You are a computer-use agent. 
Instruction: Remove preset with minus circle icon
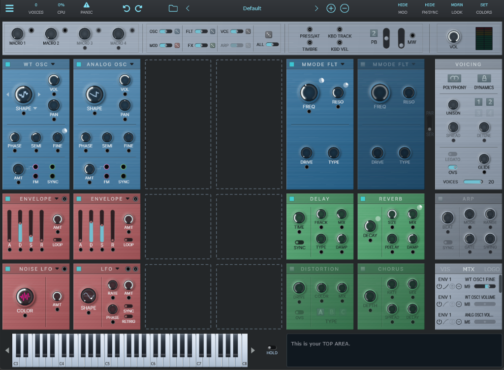(345, 8)
